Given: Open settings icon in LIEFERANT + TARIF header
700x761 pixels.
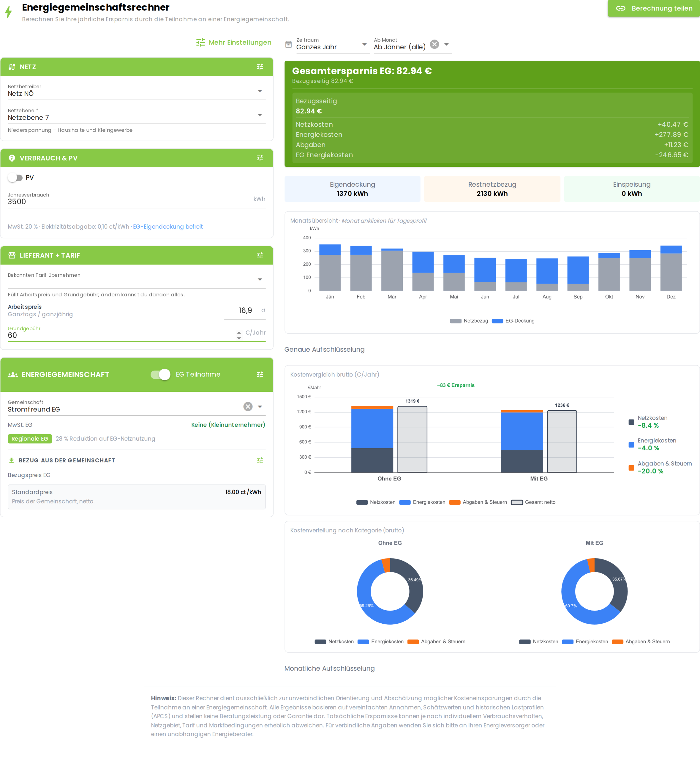Looking at the screenshot, I should pyautogui.click(x=260, y=255).
